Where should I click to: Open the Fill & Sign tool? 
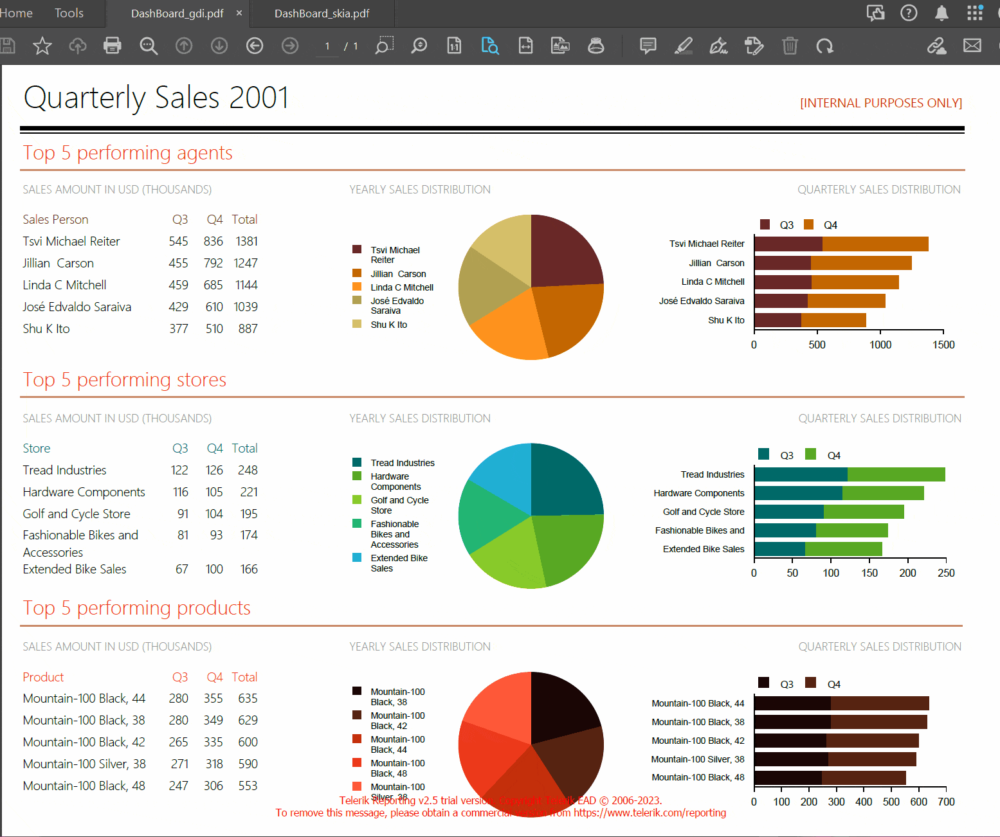click(x=718, y=46)
